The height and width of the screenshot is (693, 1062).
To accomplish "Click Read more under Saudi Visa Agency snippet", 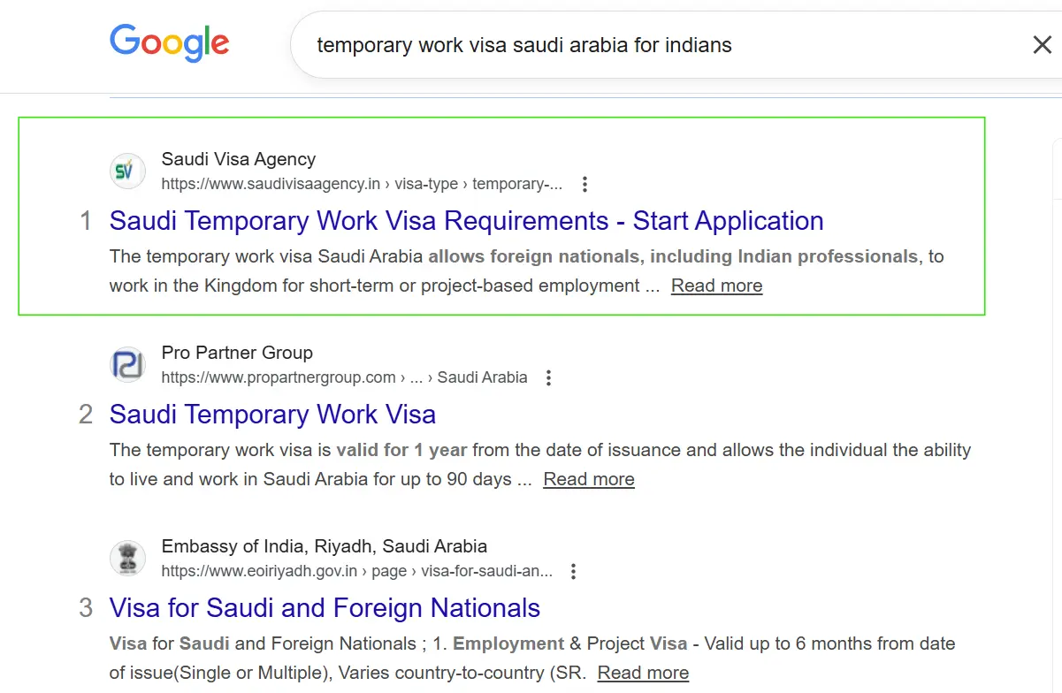I will pos(716,286).
